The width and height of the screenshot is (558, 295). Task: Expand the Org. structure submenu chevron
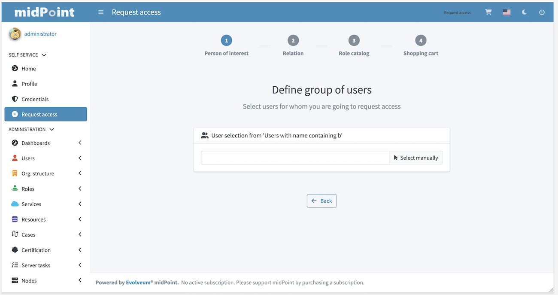point(80,173)
